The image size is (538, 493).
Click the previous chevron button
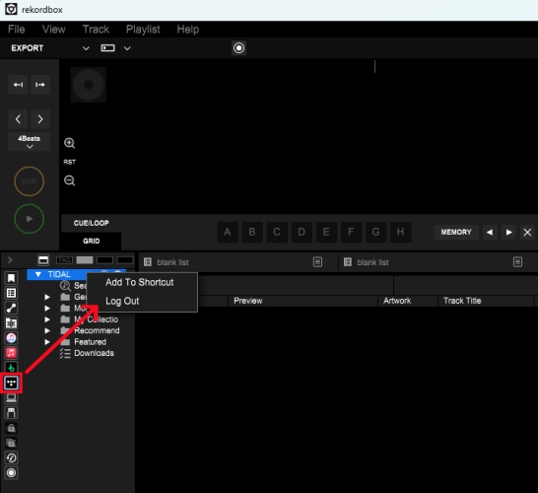[x=18, y=119]
